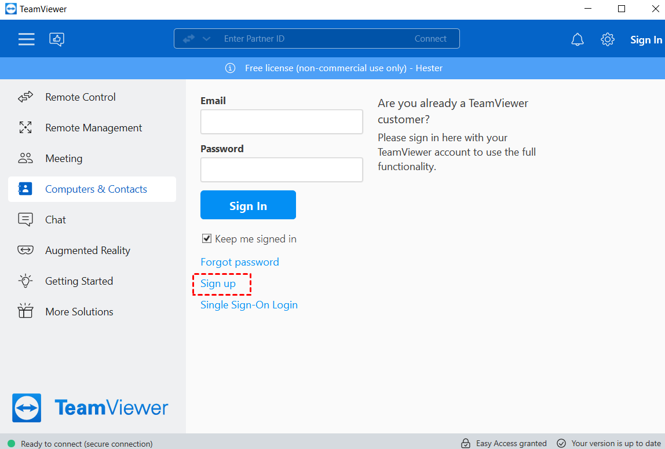
Task: Uncheck Keep me signed in
Action: coord(207,238)
